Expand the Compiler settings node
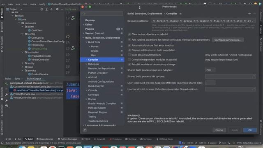The width and height of the screenshot is (263, 148). click(x=86, y=60)
